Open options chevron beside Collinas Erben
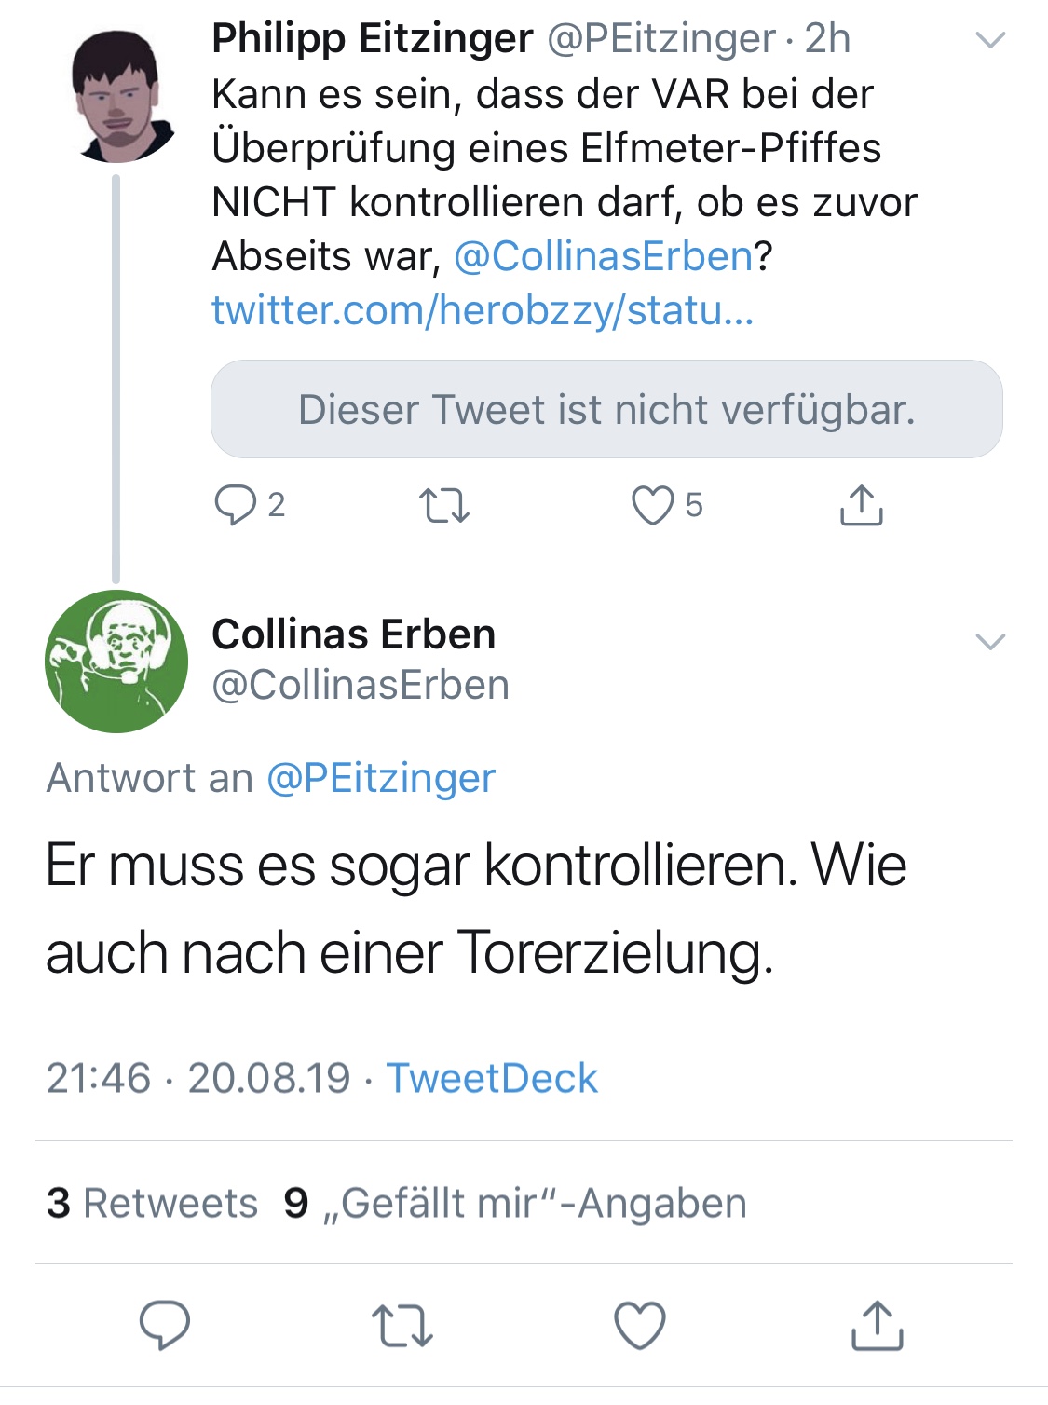 989,641
